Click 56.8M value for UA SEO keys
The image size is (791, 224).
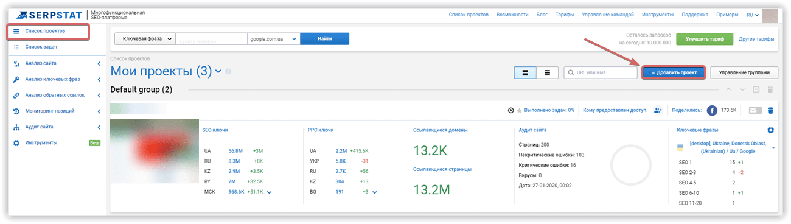coord(236,150)
